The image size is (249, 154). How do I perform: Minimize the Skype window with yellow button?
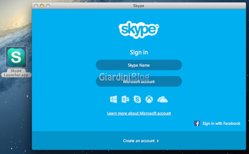tap(42, 6)
